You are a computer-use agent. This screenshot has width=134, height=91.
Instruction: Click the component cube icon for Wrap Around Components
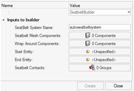[x=88, y=43]
